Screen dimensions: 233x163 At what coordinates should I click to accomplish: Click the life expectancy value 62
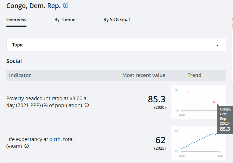click(x=161, y=140)
